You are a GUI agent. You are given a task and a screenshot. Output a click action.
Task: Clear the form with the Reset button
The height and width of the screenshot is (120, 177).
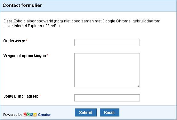coord(109,112)
